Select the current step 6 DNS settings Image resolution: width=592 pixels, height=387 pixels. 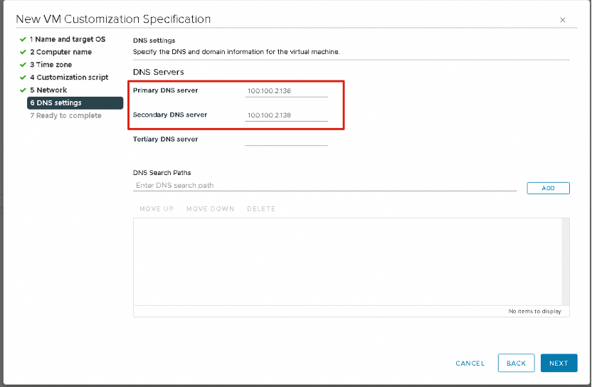[x=55, y=103]
